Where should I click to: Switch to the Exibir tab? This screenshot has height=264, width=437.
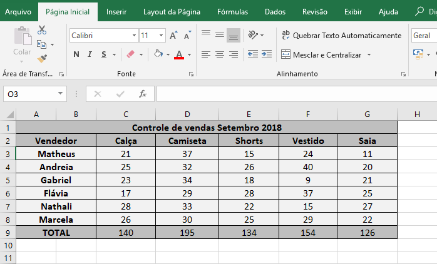click(353, 12)
